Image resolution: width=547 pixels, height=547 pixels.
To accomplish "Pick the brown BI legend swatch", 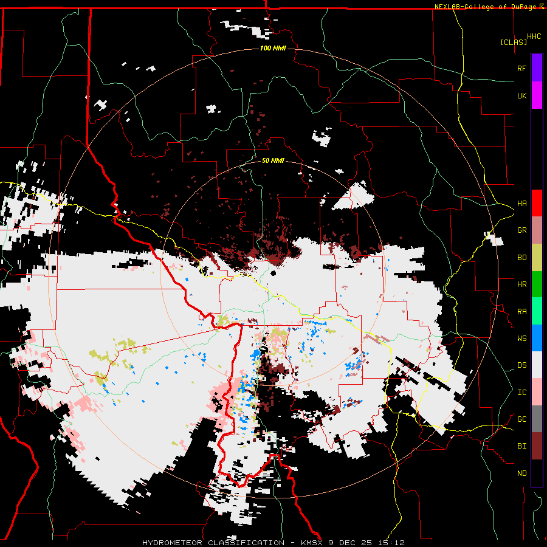I will tap(537, 446).
